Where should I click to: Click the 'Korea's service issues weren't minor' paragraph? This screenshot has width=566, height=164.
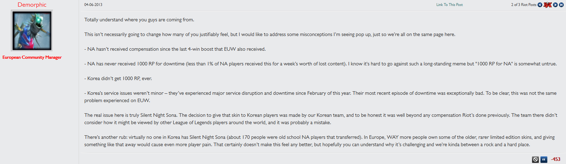320,97
